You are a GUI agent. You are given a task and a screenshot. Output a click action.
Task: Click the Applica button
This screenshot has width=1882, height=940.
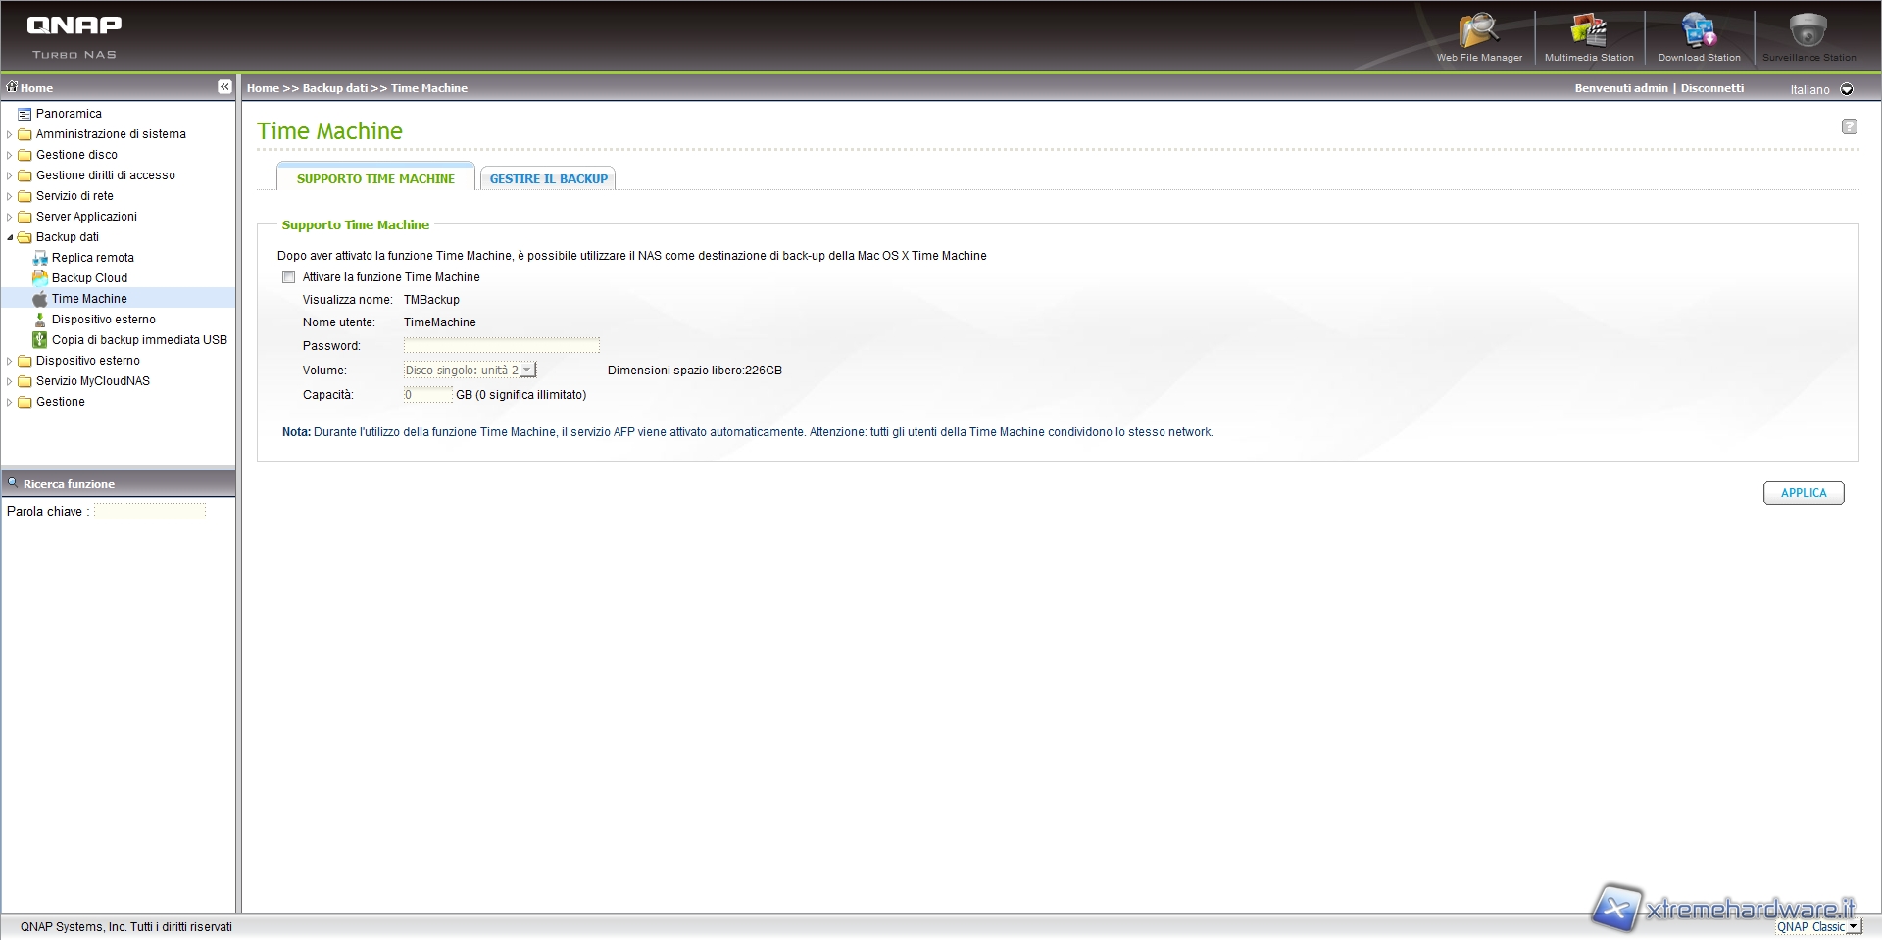[x=1803, y=493]
